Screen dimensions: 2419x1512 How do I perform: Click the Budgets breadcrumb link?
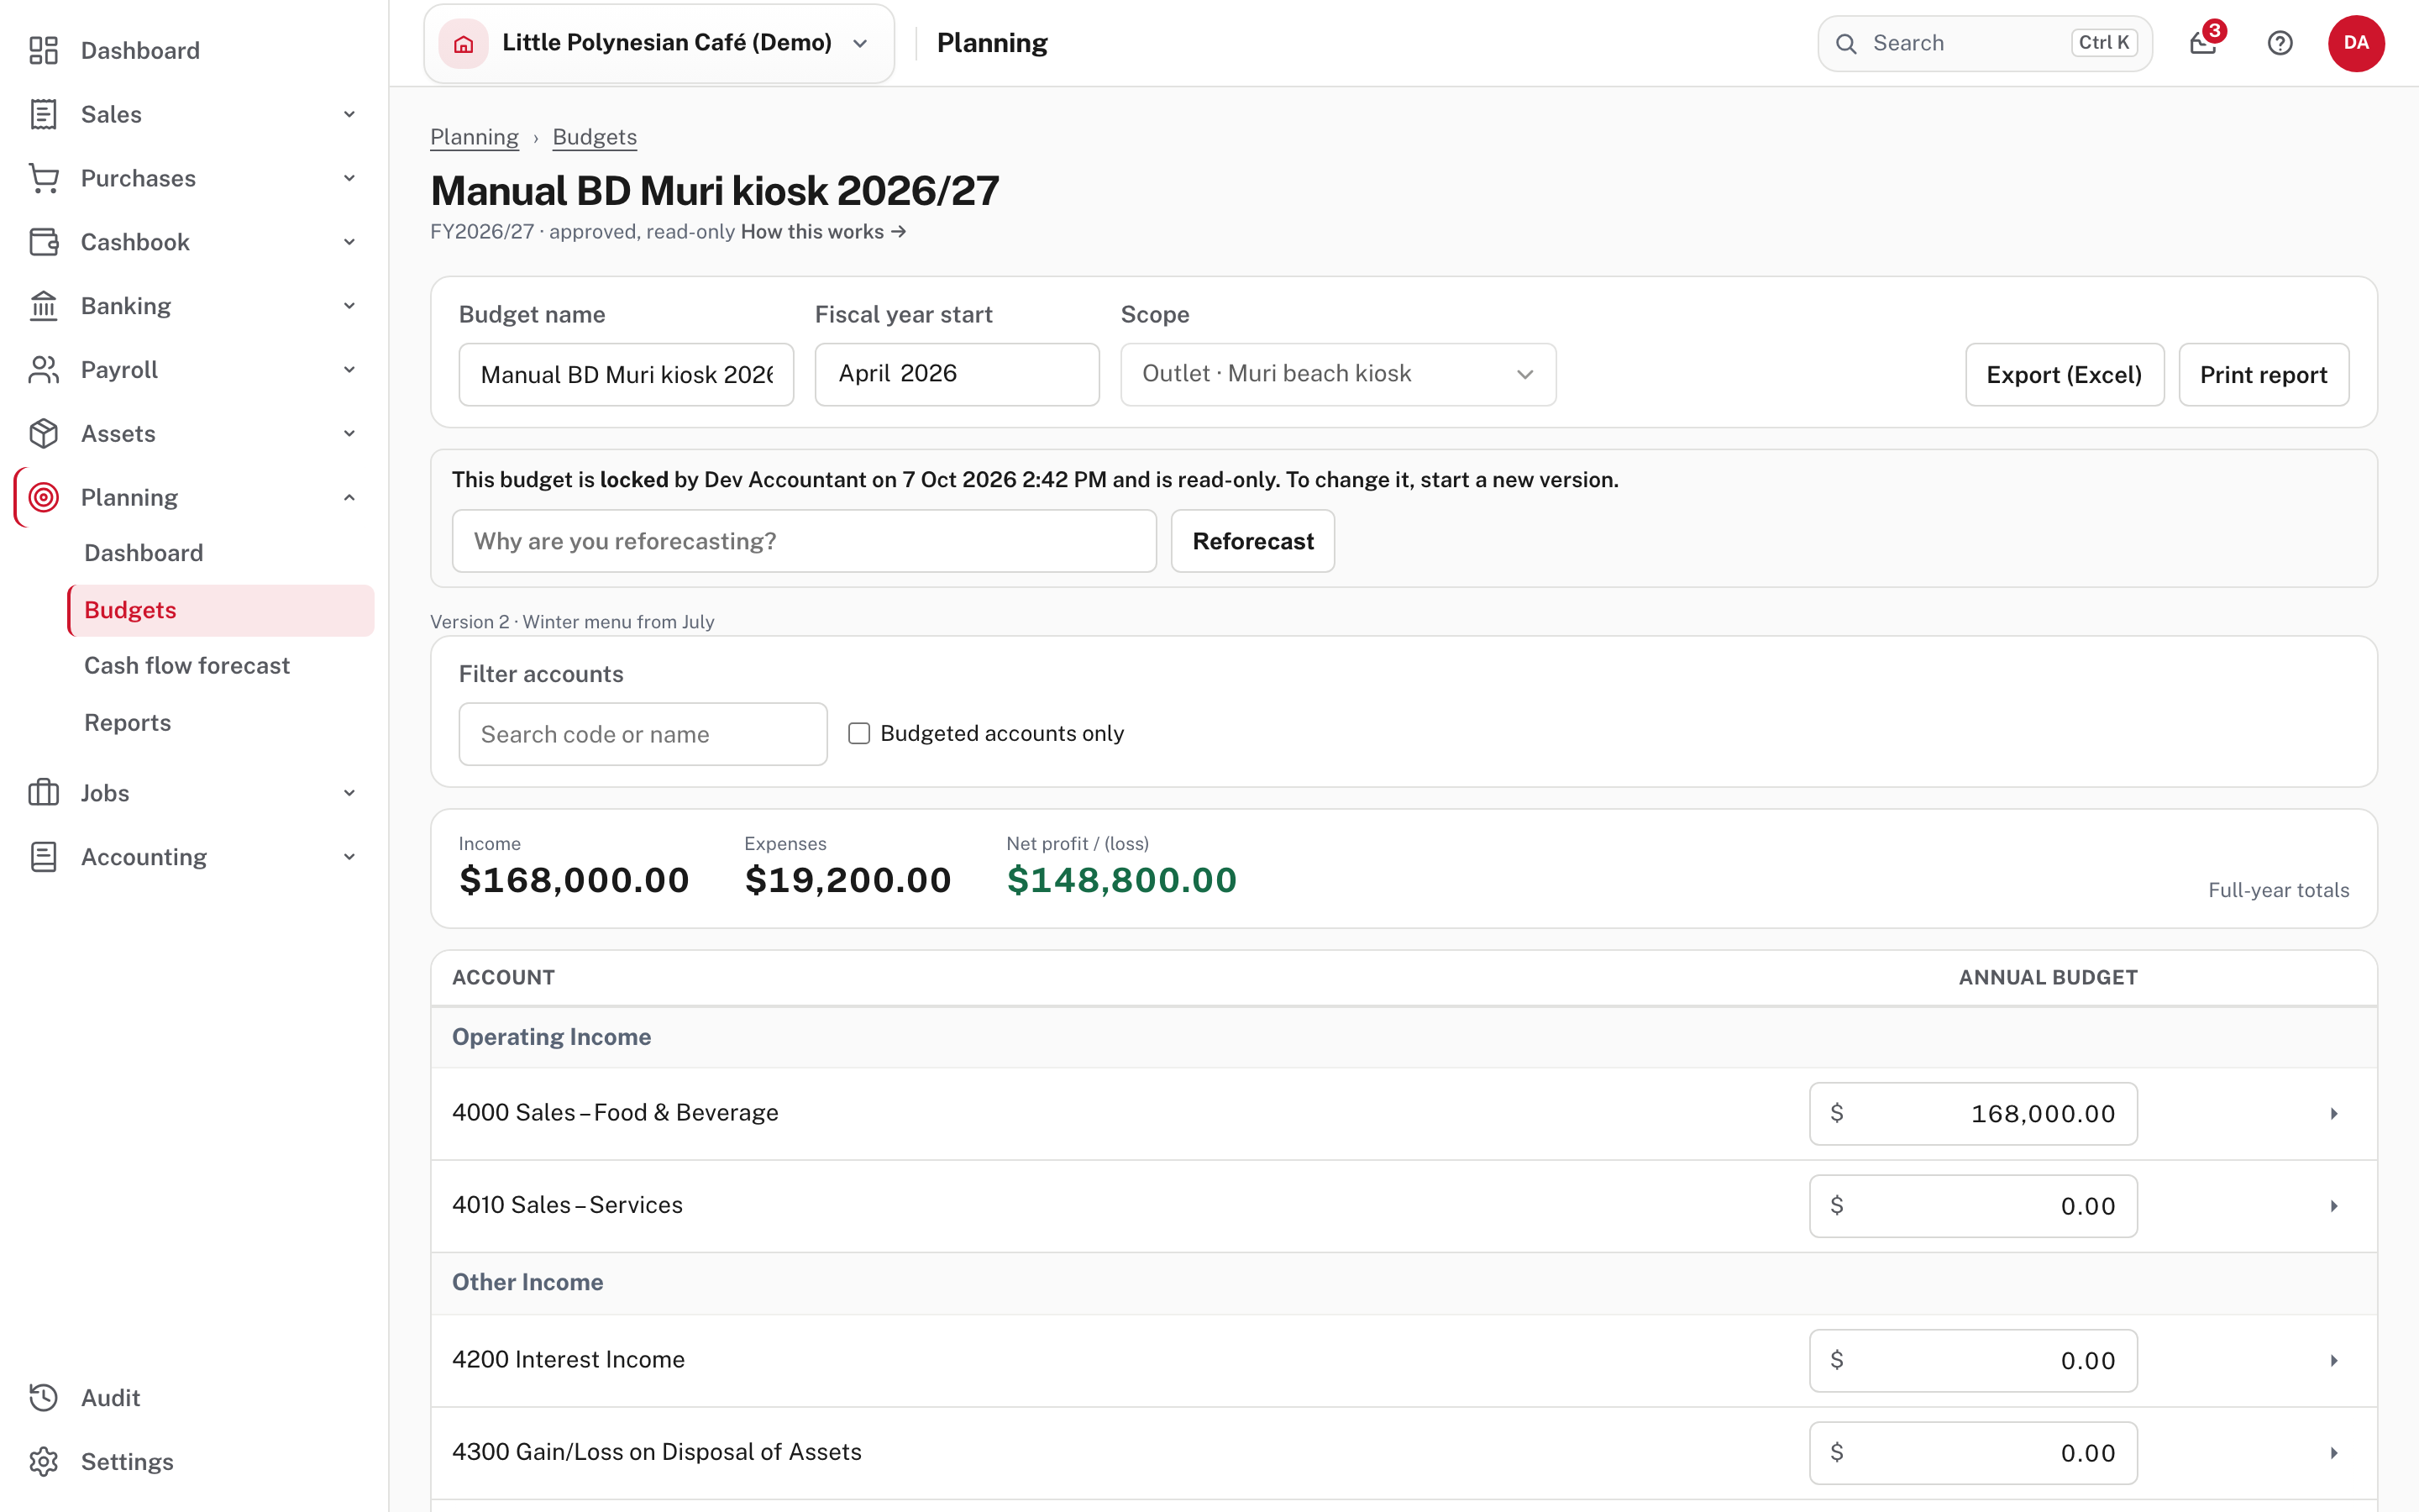click(595, 137)
